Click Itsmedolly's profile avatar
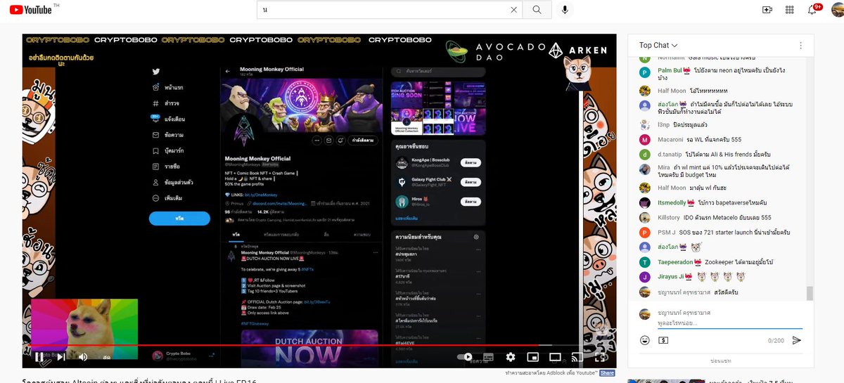 pyautogui.click(x=644, y=202)
